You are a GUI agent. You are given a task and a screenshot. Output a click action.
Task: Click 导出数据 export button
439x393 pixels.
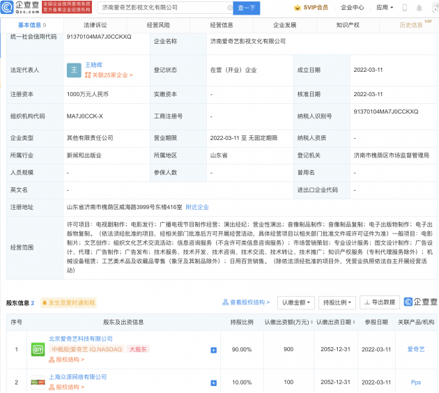click(380, 302)
